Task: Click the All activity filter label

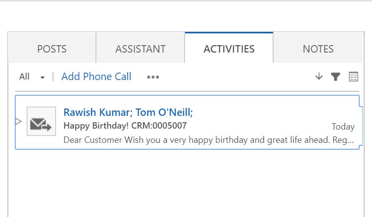Action: (24, 77)
